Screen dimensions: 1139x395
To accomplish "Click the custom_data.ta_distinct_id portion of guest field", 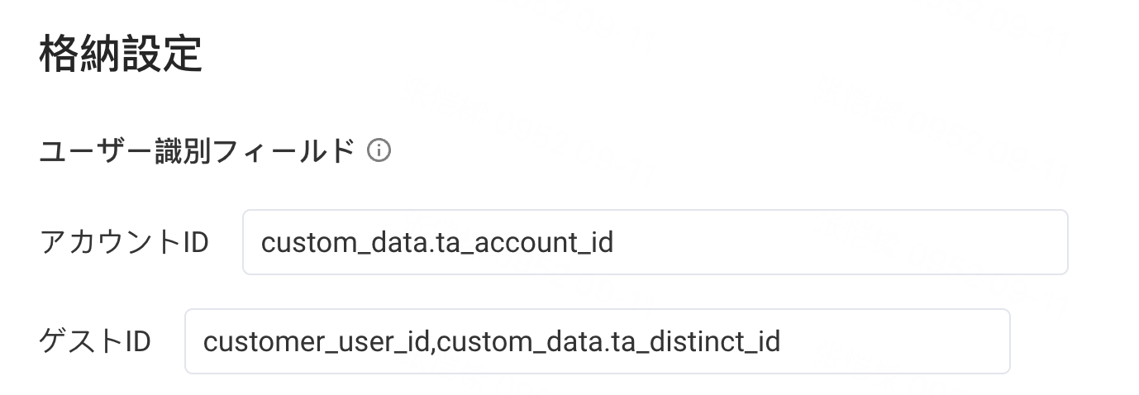I will tap(608, 342).
